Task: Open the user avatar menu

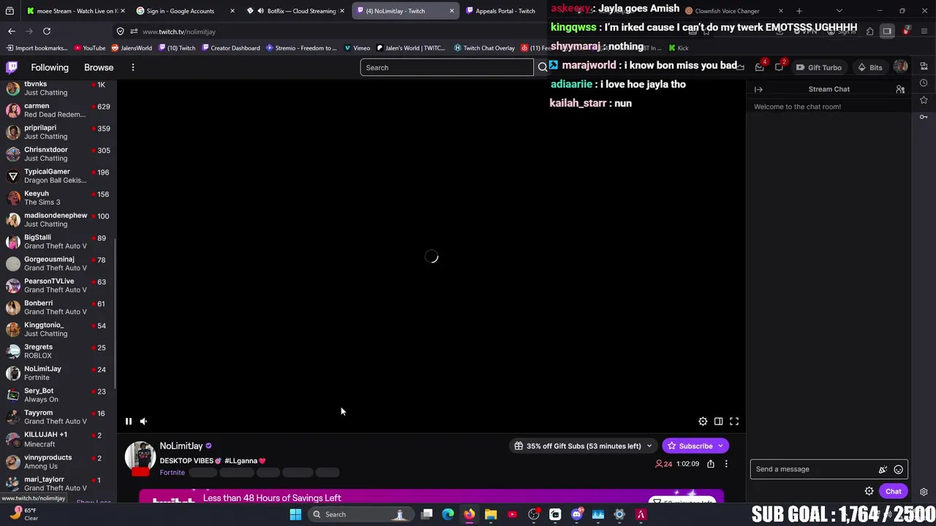Action: click(x=900, y=67)
